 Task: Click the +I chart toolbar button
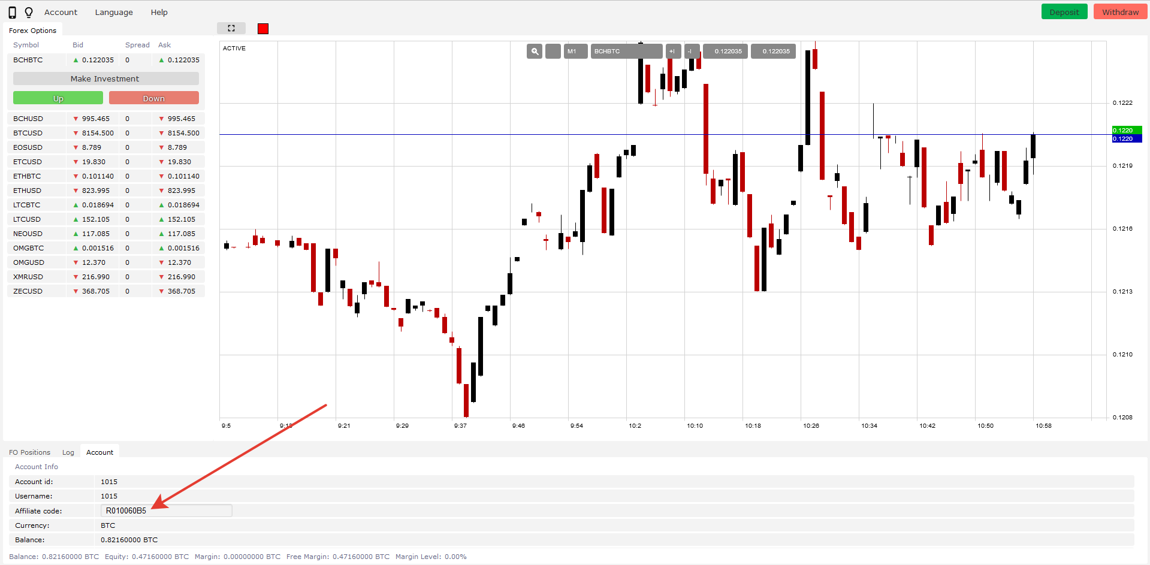[x=672, y=52]
